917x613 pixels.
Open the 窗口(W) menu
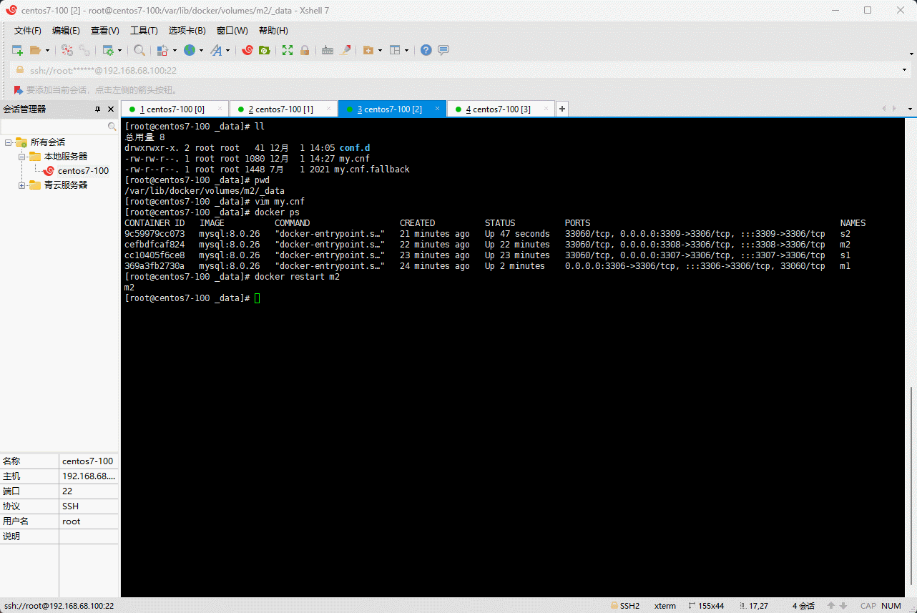(x=232, y=31)
